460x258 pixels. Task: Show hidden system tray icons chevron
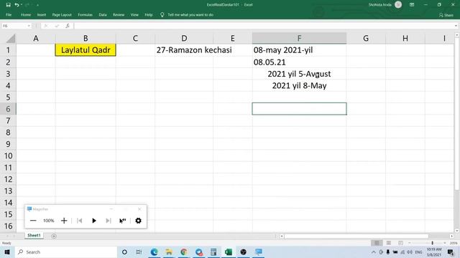point(374,252)
